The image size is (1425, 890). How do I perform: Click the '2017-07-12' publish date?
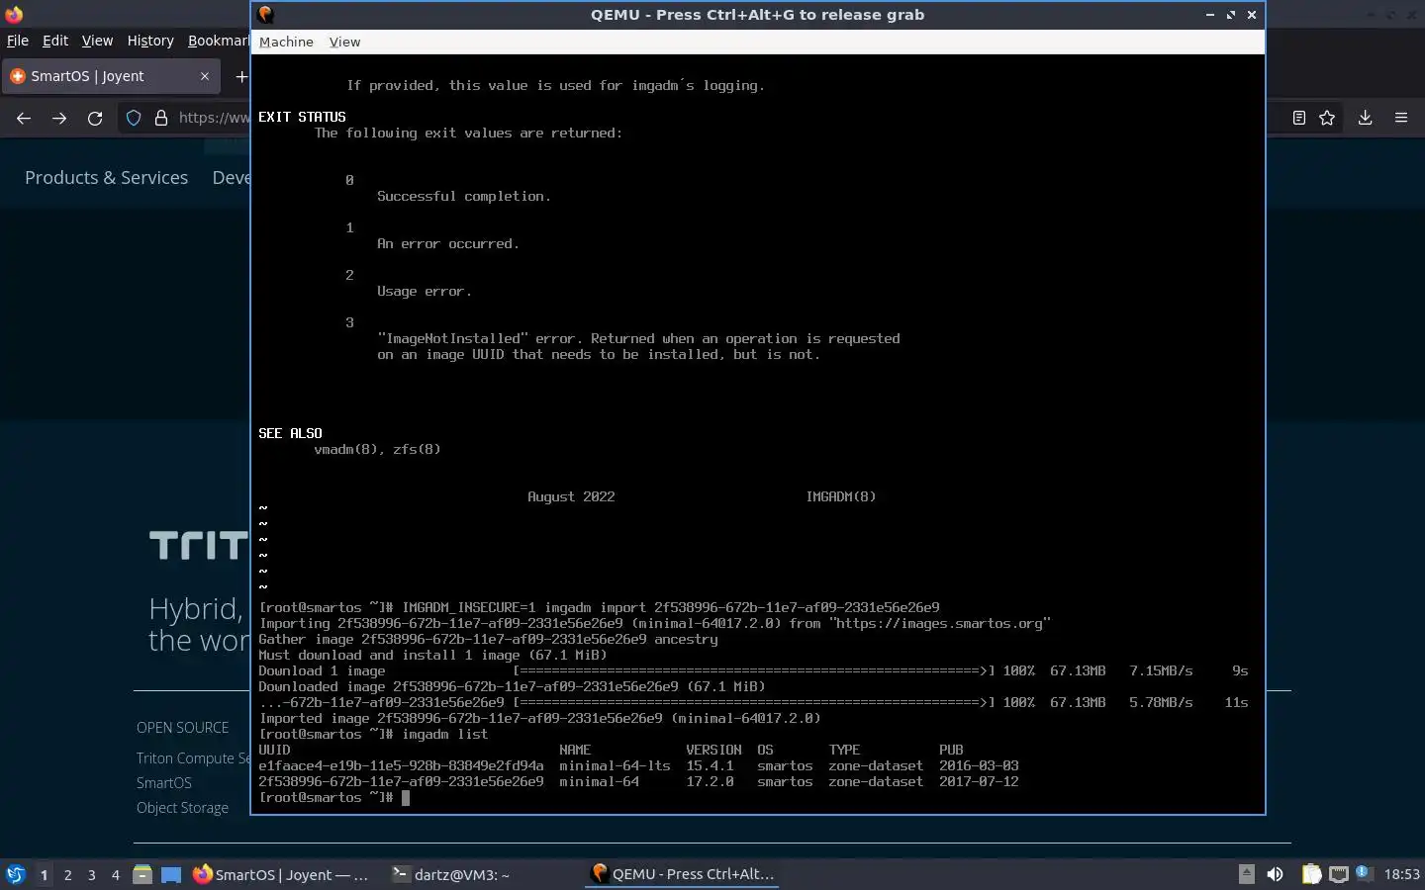pos(979,781)
